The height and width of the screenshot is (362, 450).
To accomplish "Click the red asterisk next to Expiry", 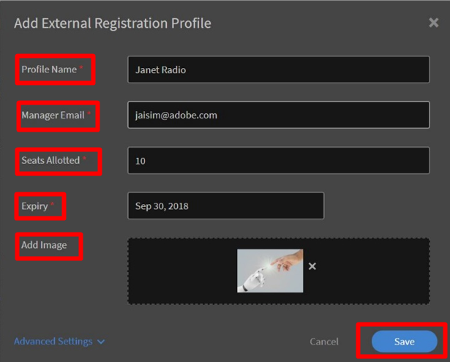I will [x=52, y=204].
